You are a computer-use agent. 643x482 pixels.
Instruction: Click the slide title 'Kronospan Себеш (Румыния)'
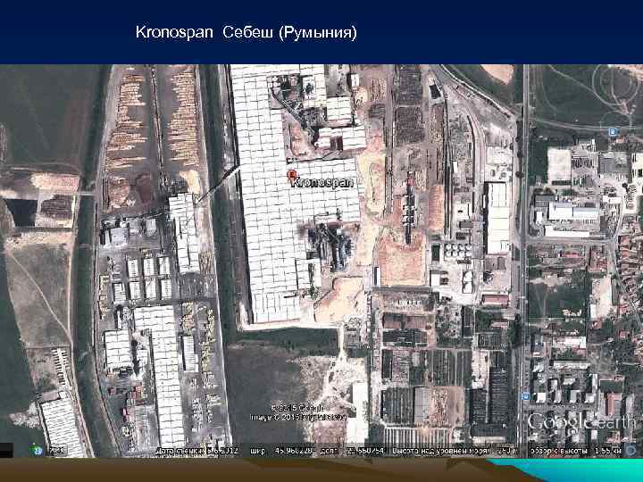pos(246,32)
